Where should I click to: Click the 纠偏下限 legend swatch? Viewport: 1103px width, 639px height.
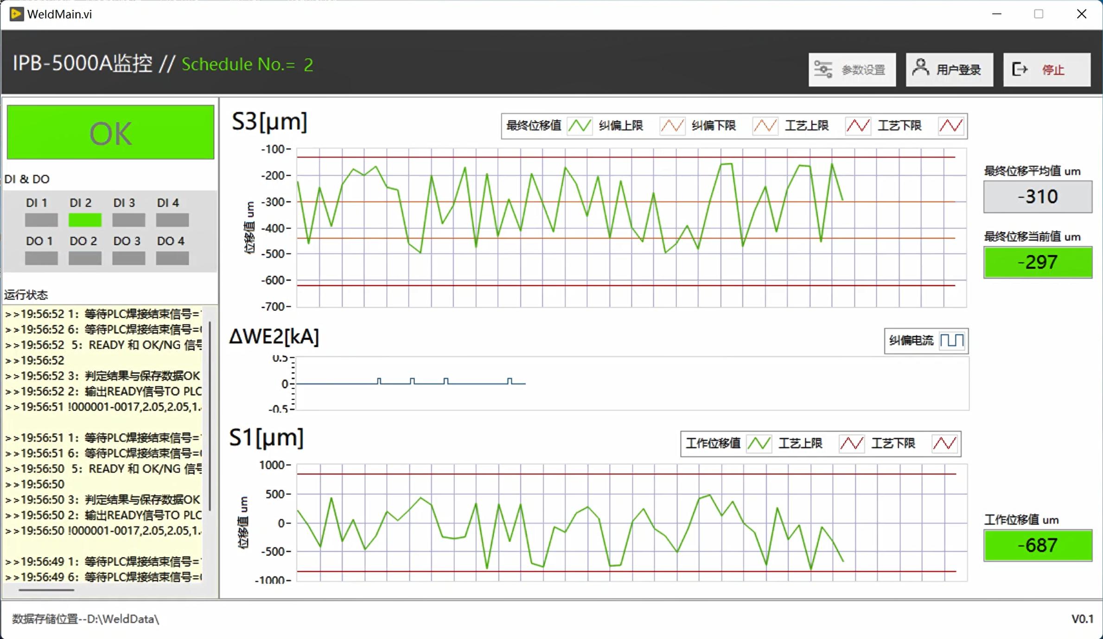[x=765, y=126]
